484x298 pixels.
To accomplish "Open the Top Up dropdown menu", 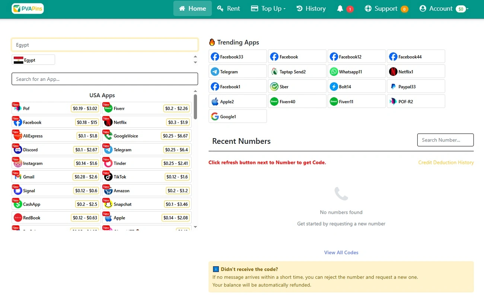I will point(268,9).
